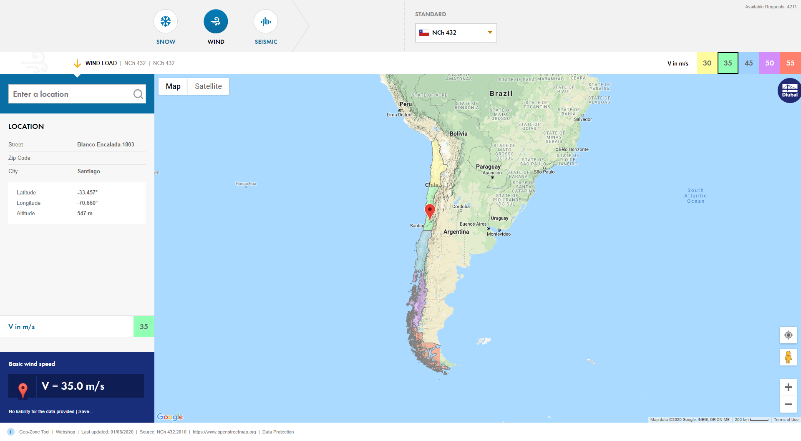
Task: Click the Last updated date in footer
Action: (107, 432)
